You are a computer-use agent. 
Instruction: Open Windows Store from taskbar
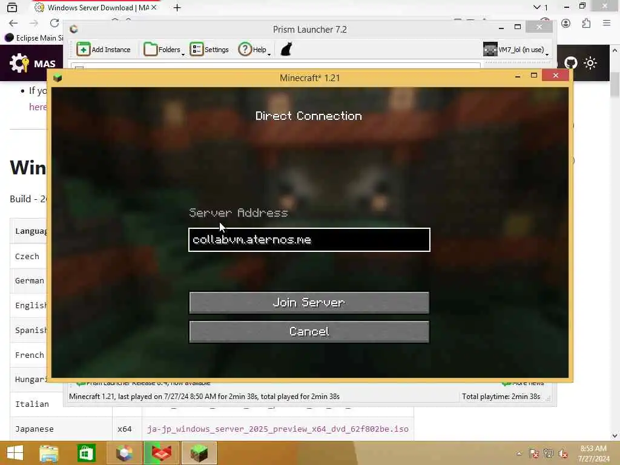tap(86, 453)
